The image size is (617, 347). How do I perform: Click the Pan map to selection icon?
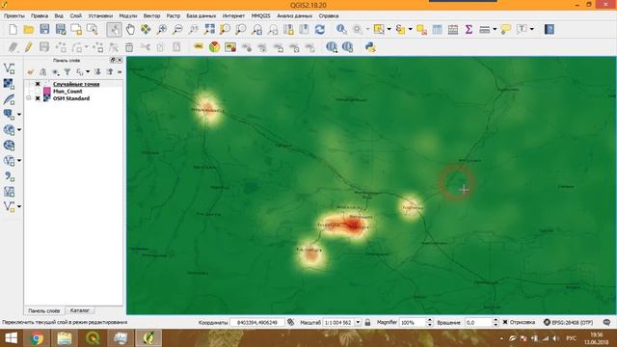(x=146, y=29)
